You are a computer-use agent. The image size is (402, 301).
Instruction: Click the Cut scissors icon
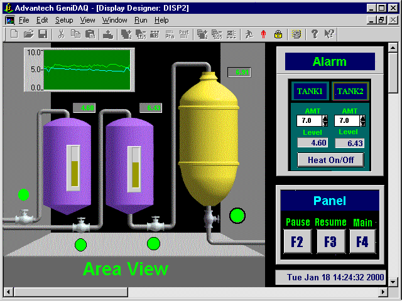(62, 34)
